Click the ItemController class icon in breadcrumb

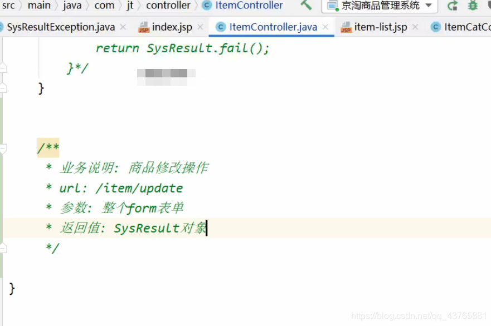[207, 6]
